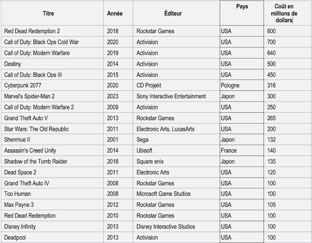Click the Square enix editor cell
The width and height of the screenshot is (312, 243).
(150, 161)
